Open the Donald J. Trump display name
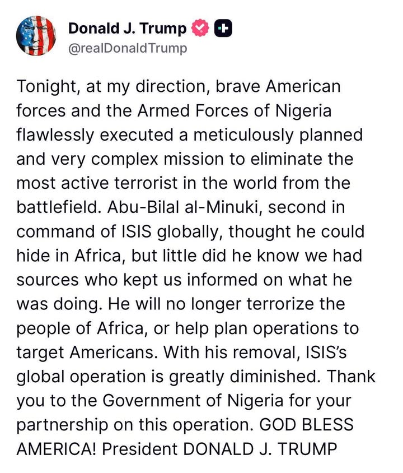This screenshot has width=403, height=473. [128, 28]
